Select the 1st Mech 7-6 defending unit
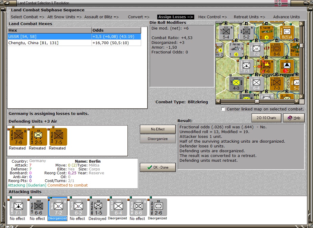Viewport: 313px width, 228px height. [x=18, y=137]
